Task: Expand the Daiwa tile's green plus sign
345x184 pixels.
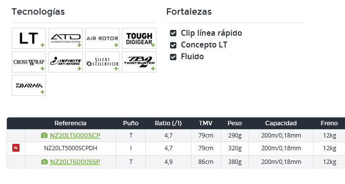Action: pos(43,92)
